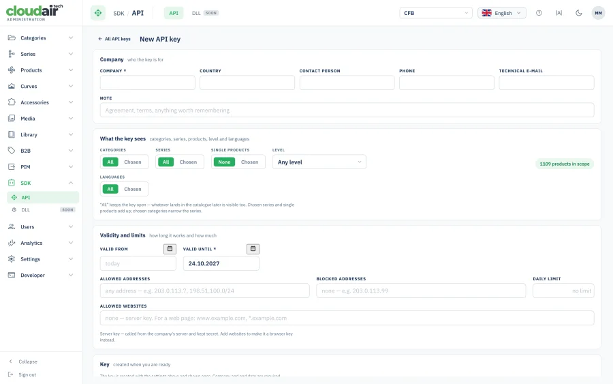Click the SDK module icon
Screen dimensions: 613x384
click(12, 183)
